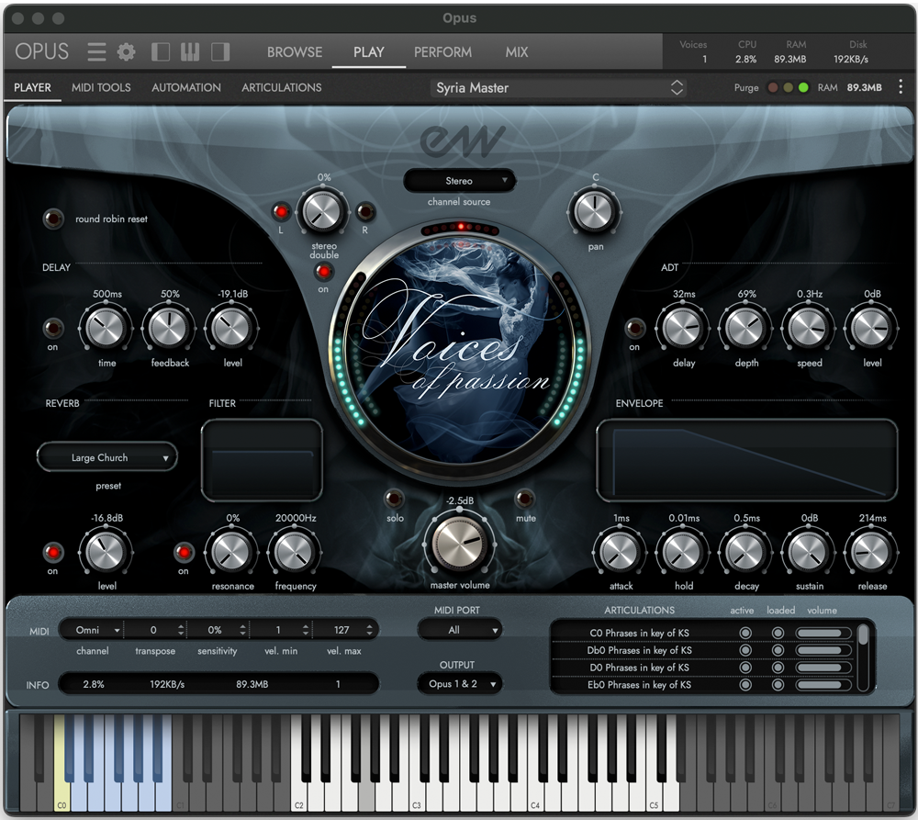Toggle loaded for Db0 Phrases articulation
Viewport: 918px width, 820px height.
778,650
